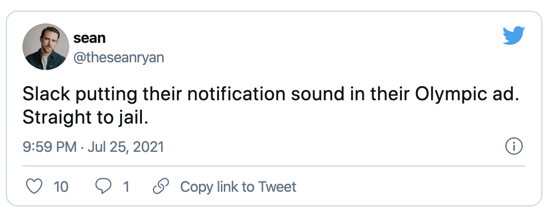The width and height of the screenshot is (556, 219).
Task: Click sean's profile photo
Action: pyautogui.click(x=46, y=47)
